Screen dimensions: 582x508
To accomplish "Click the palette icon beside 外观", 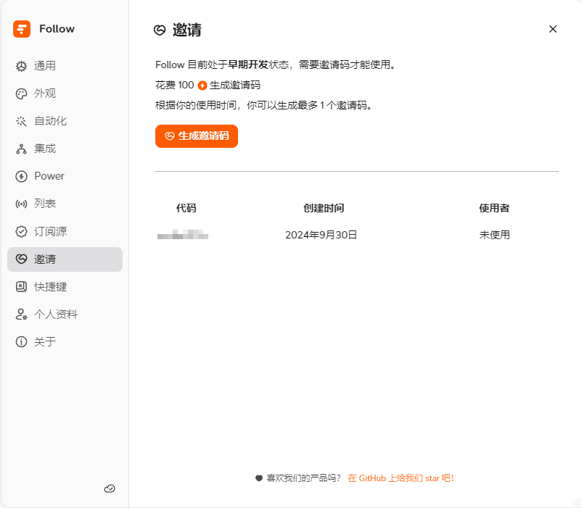I will (x=21, y=93).
